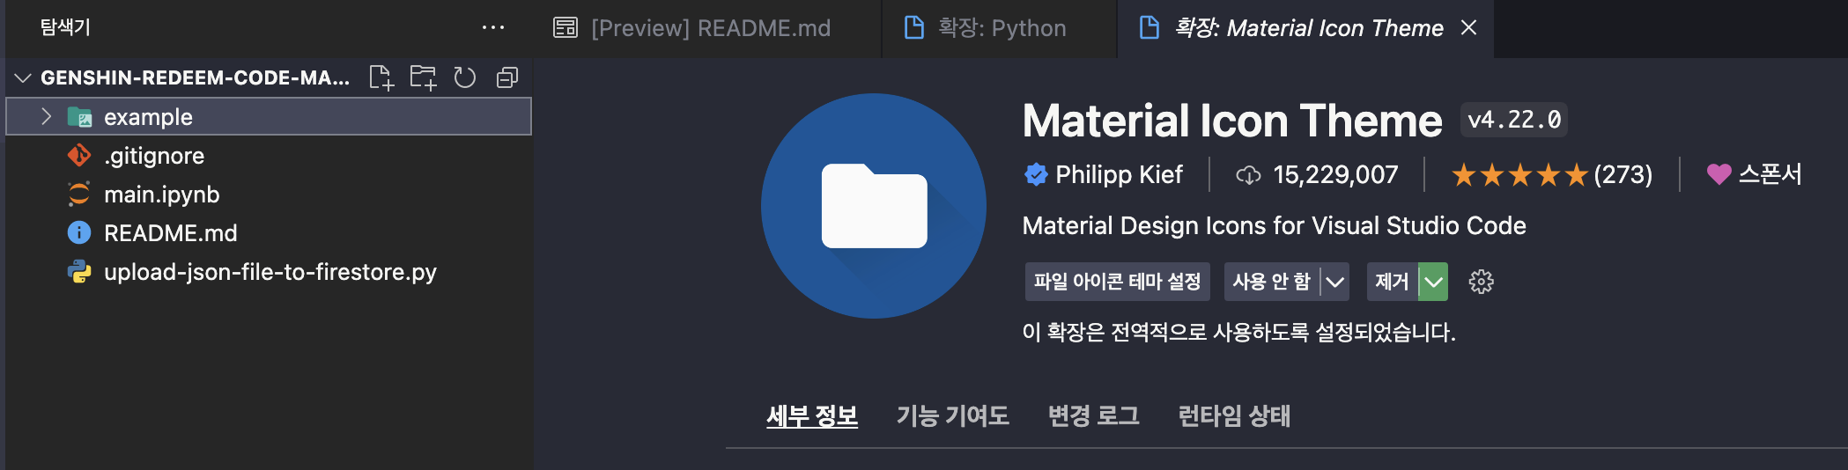Image resolution: width=1848 pixels, height=470 pixels.
Task: Click the file icon on 확장: Python tab
Action: 914,28
